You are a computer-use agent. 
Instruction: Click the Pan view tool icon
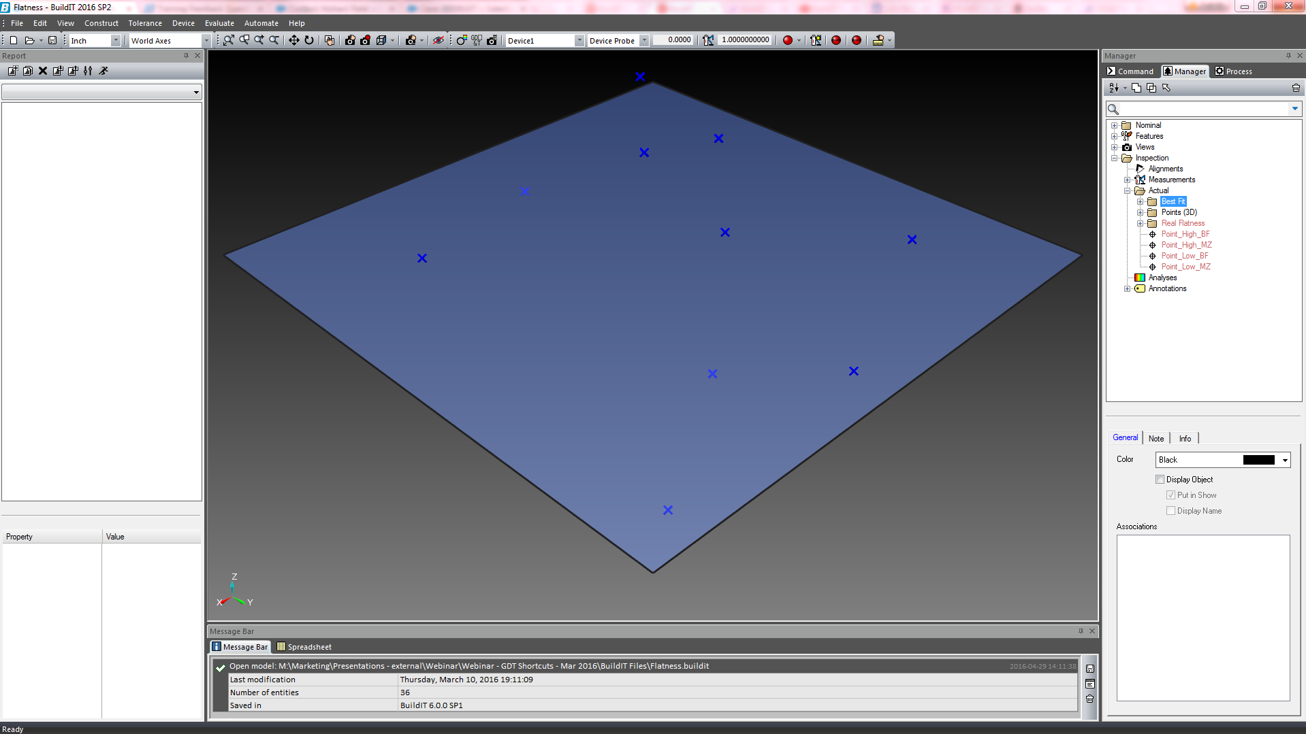coord(293,40)
